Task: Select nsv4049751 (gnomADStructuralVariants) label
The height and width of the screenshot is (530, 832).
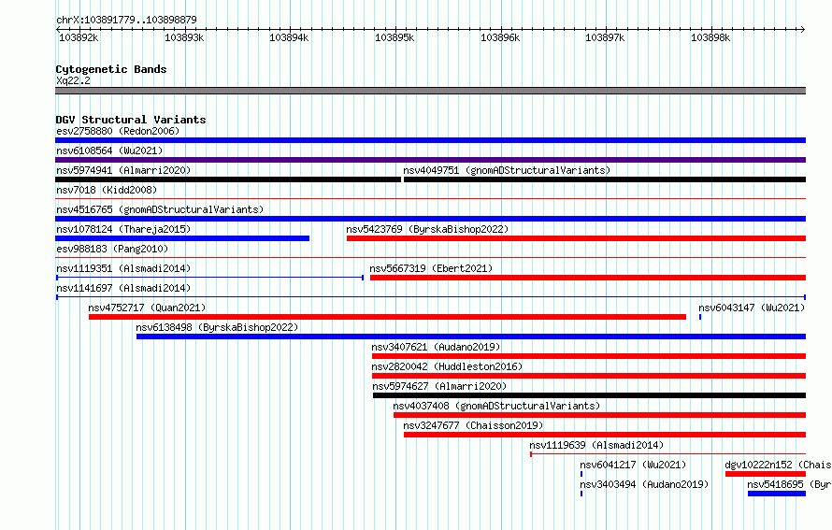Action: click(507, 170)
